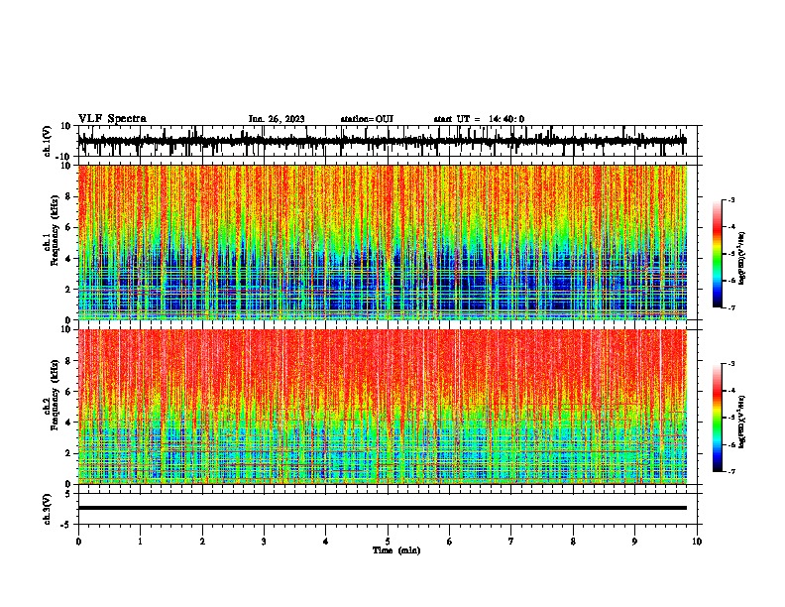The width and height of the screenshot is (785, 607).
Task: Click the ch.2 "Frequency (kHz)" axis label
Action: [55, 395]
